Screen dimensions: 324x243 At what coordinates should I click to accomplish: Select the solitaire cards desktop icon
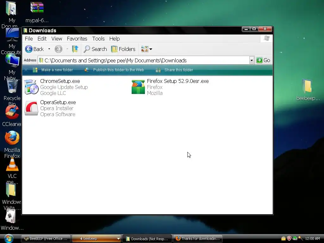coord(11,216)
